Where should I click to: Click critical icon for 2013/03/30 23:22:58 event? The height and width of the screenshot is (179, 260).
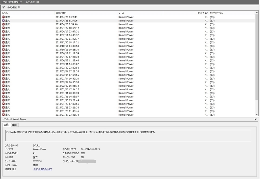[3, 68]
